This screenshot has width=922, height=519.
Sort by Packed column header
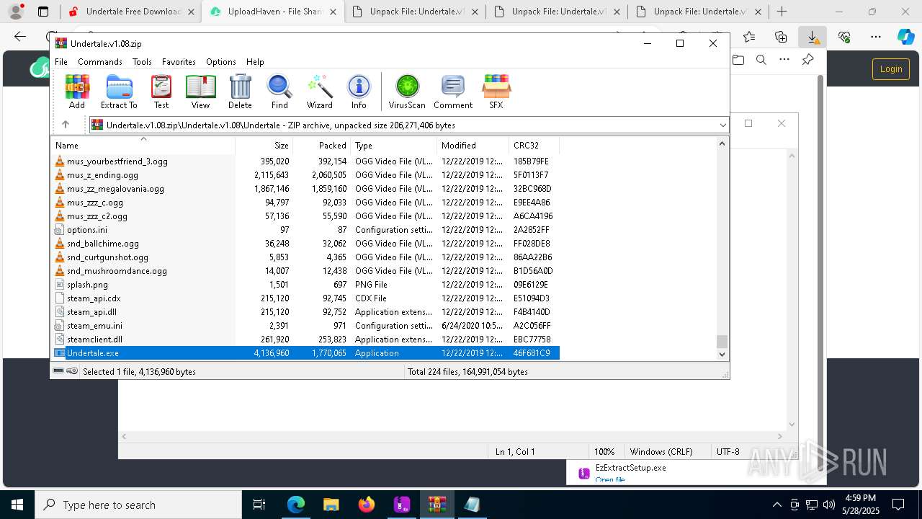tap(321, 146)
